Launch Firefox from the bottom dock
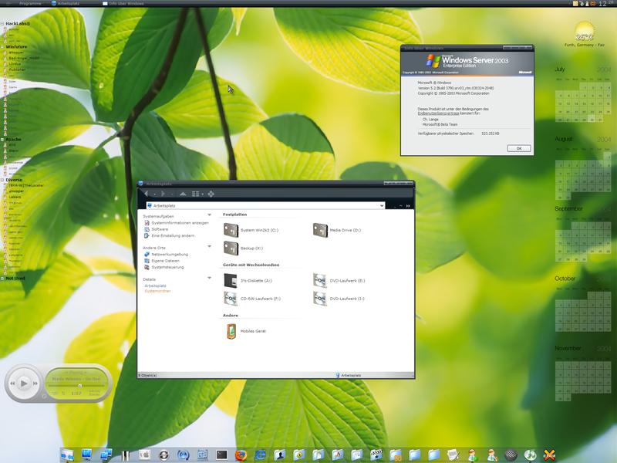 [241, 455]
